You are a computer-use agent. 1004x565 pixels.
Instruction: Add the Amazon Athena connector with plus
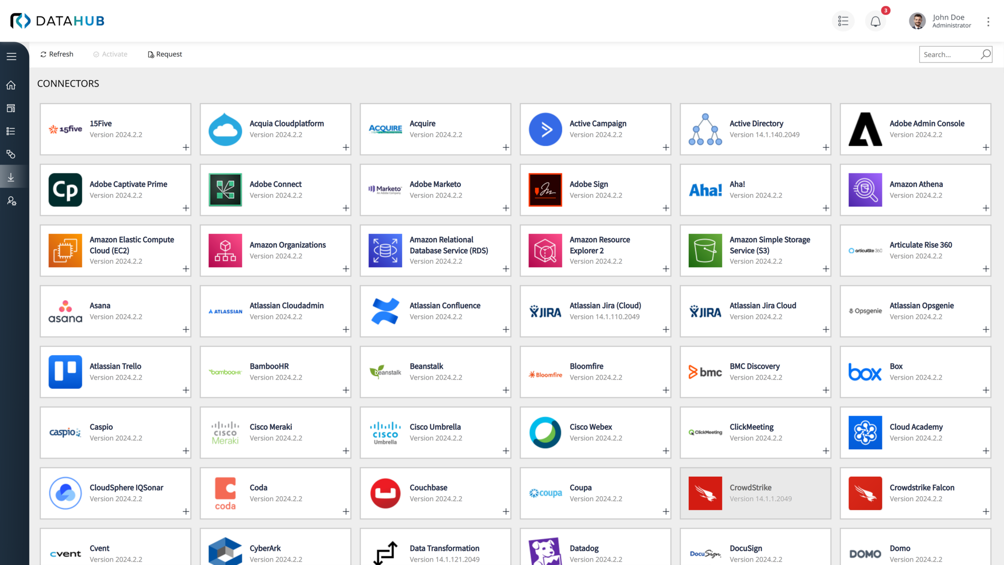pos(986,208)
